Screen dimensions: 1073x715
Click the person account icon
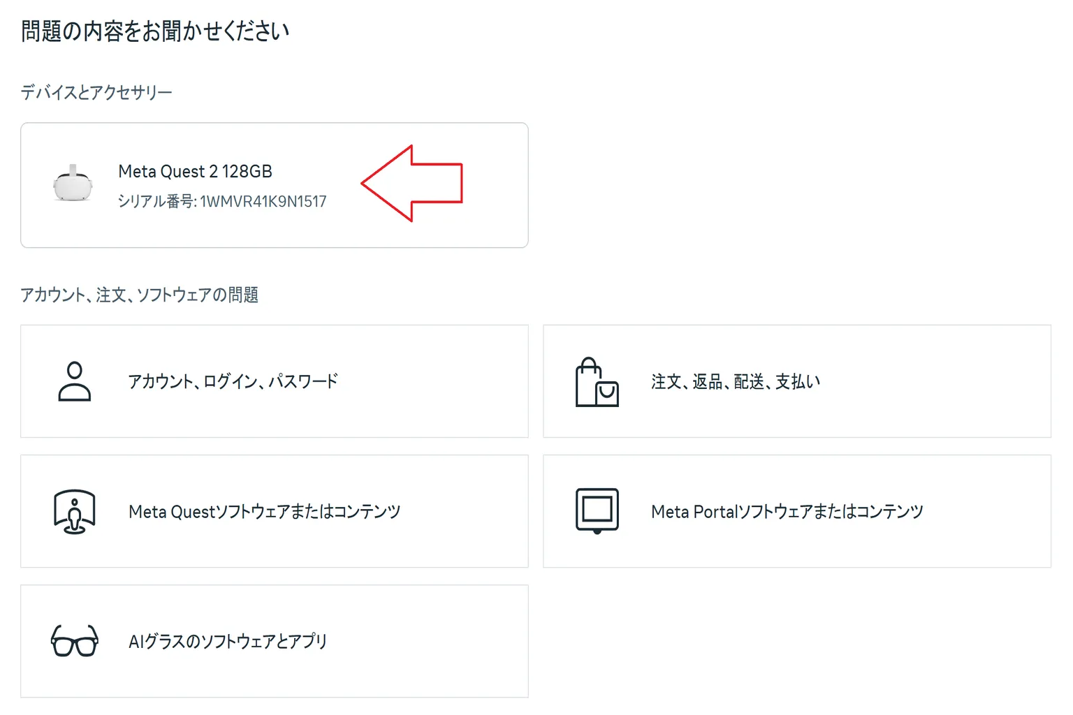(x=74, y=381)
